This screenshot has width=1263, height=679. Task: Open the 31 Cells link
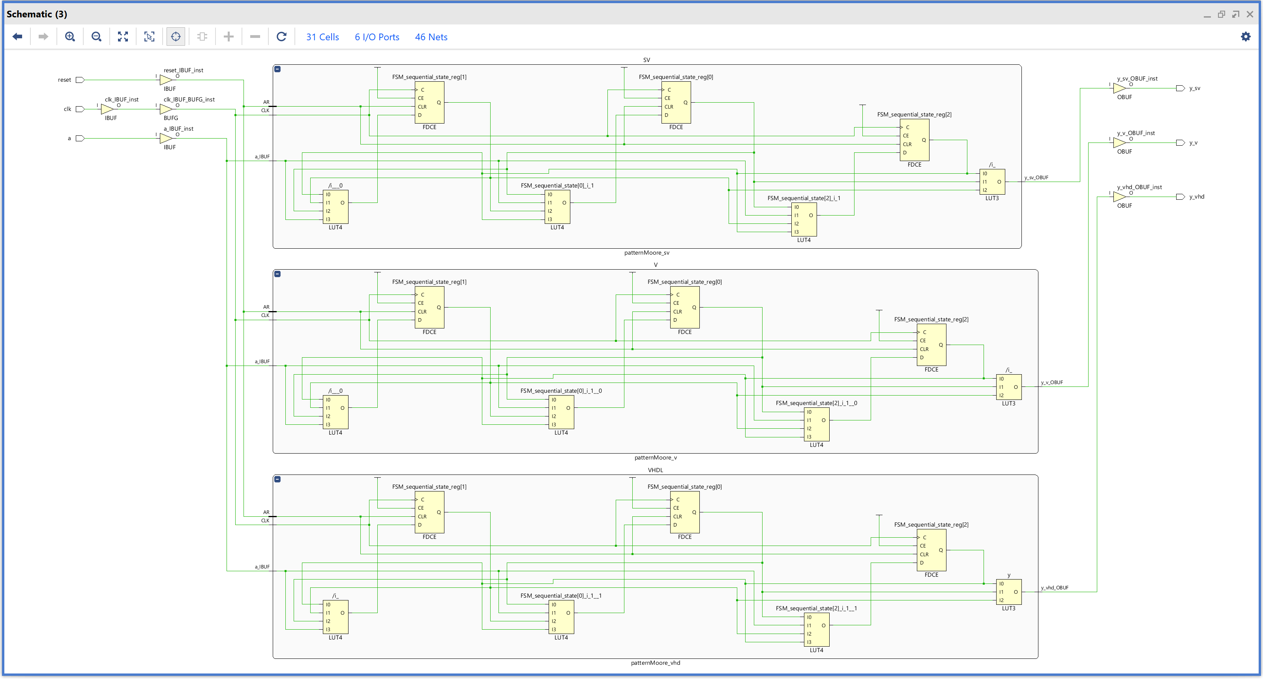tap(322, 37)
